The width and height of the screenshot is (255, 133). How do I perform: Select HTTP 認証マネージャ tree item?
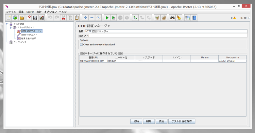(x=32, y=31)
